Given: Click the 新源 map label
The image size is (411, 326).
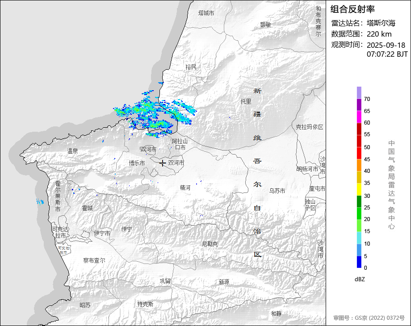Looking at the screenshot, I should (224, 282).
